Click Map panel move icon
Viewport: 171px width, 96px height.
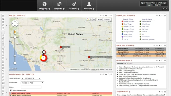106,15
